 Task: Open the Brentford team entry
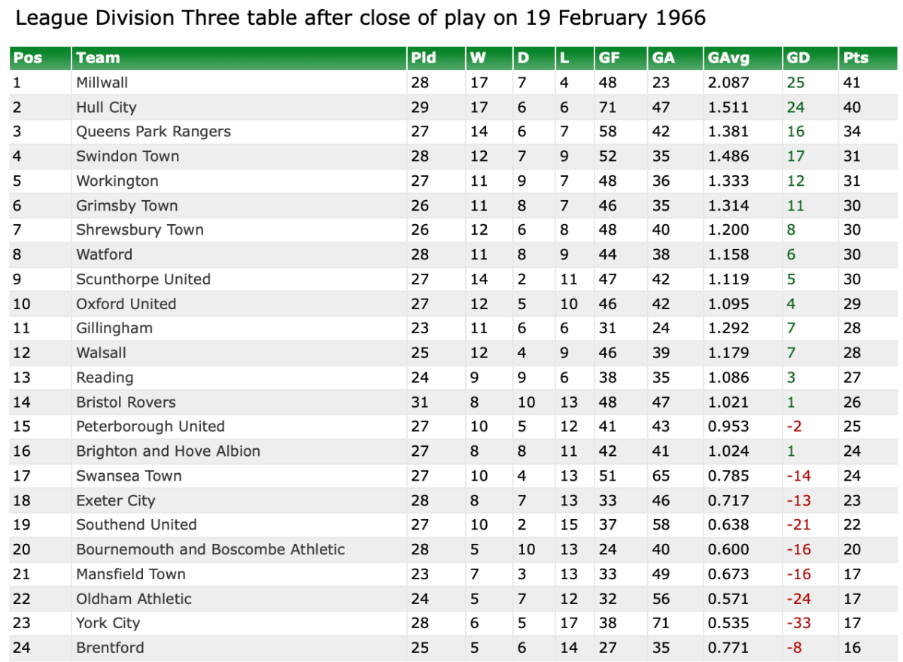tap(110, 648)
